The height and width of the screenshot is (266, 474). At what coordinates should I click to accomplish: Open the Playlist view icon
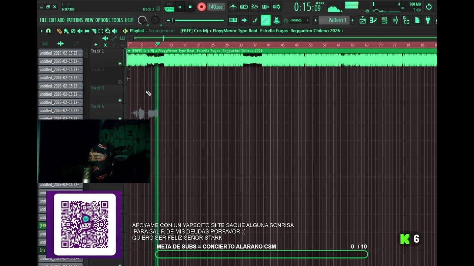tap(363, 20)
